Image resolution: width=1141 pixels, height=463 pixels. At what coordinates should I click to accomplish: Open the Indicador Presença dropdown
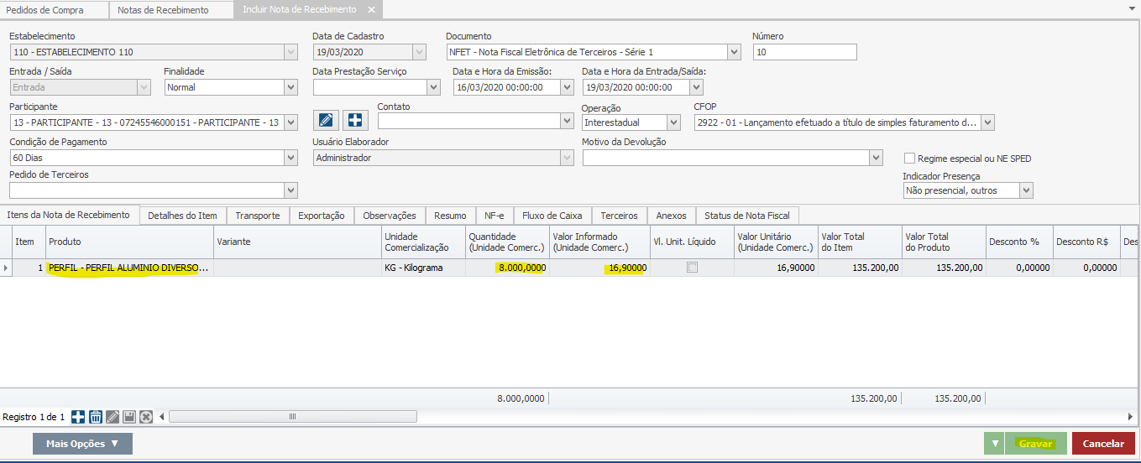[x=1025, y=190]
